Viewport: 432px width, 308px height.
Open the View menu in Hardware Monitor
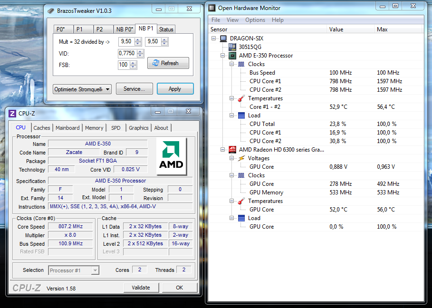pyautogui.click(x=232, y=20)
